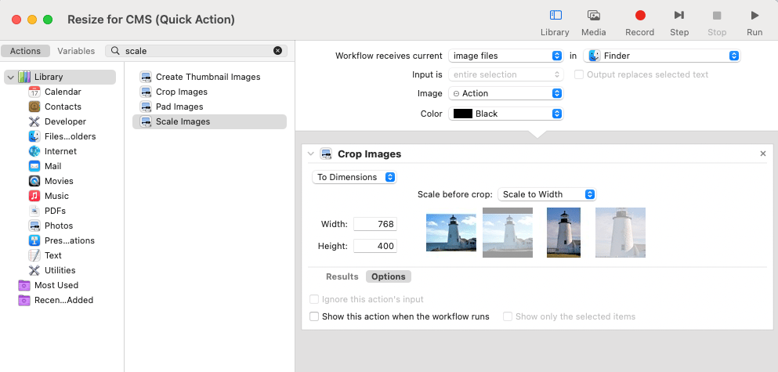Image resolution: width=778 pixels, height=372 pixels.
Task: Click the Step toolbar icon
Action: pos(679,16)
